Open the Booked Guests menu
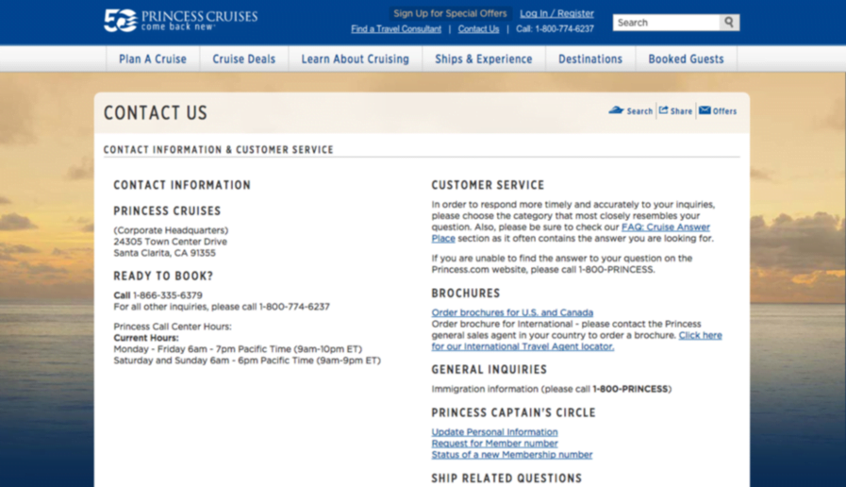This screenshot has width=846, height=487. coord(686,59)
